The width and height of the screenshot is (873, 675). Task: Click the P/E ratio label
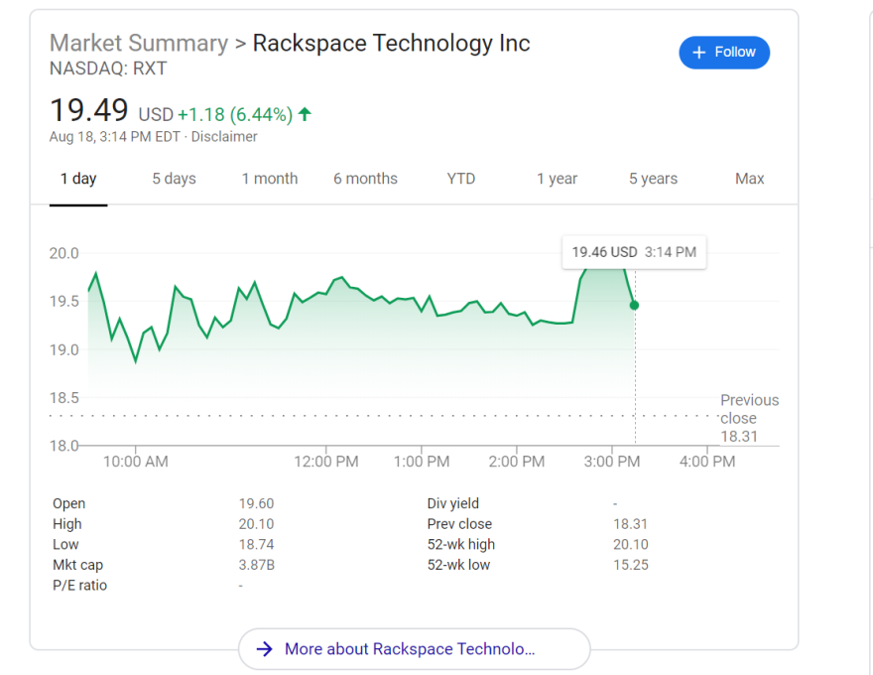[x=79, y=586]
